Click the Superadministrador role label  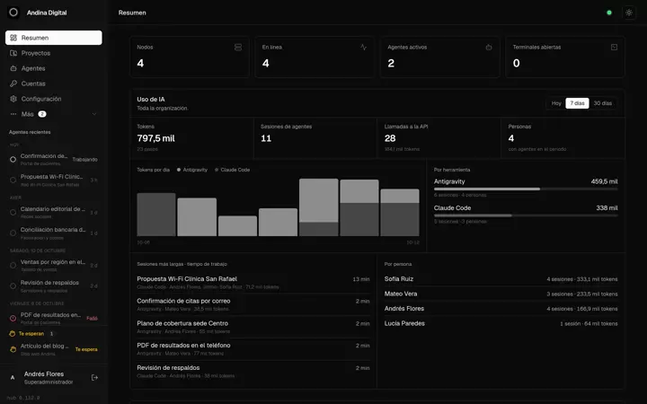(49, 382)
